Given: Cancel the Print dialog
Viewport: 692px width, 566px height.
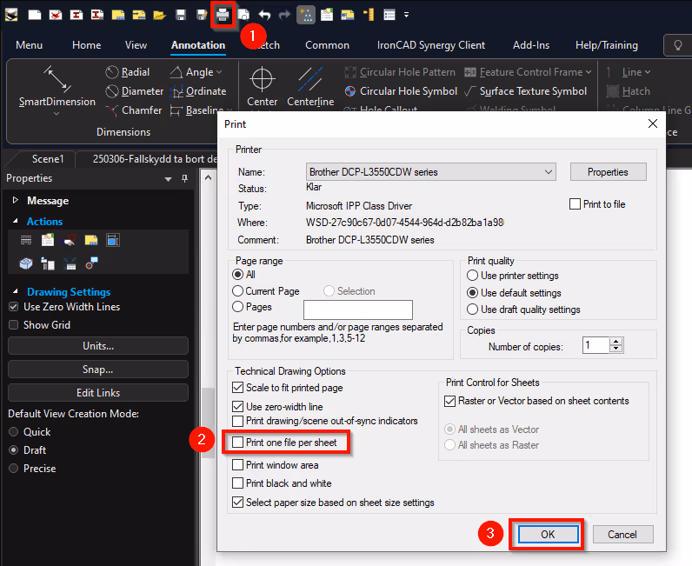Looking at the screenshot, I should pyautogui.click(x=622, y=534).
